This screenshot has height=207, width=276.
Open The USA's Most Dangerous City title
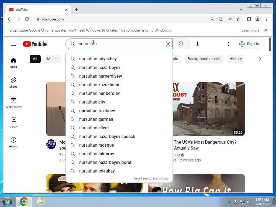point(205,145)
